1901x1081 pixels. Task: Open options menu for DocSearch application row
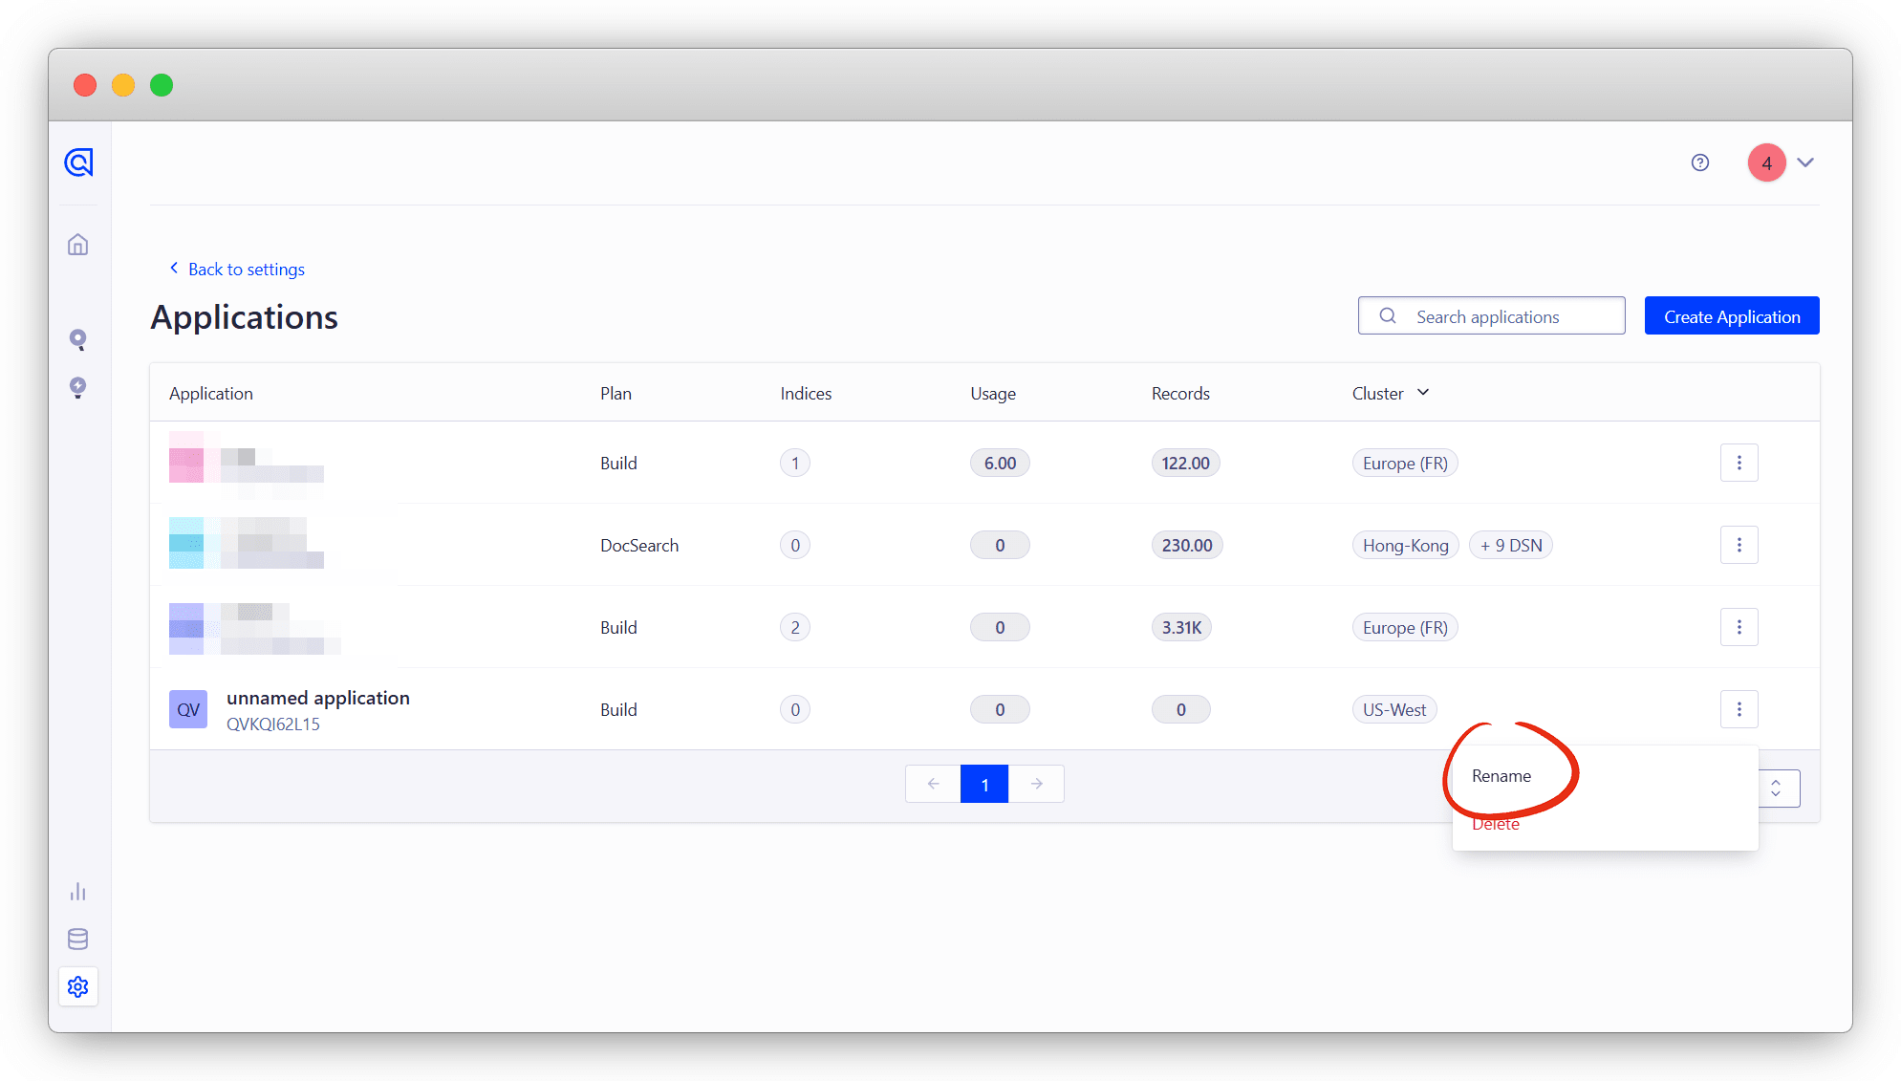coord(1739,545)
